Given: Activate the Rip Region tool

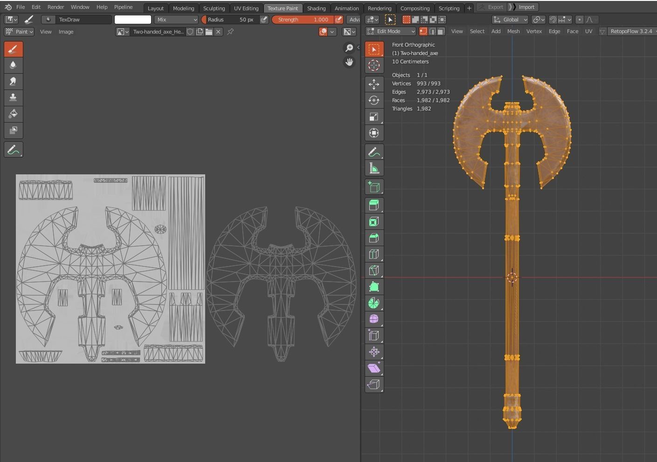Looking at the screenshot, I should (374, 385).
